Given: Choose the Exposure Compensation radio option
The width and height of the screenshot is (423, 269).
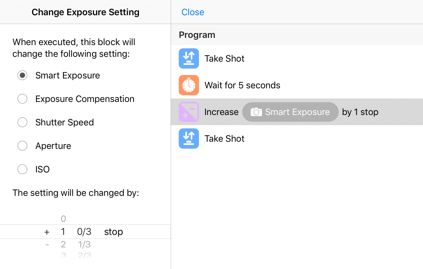Looking at the screenshot, I should 22,99.
